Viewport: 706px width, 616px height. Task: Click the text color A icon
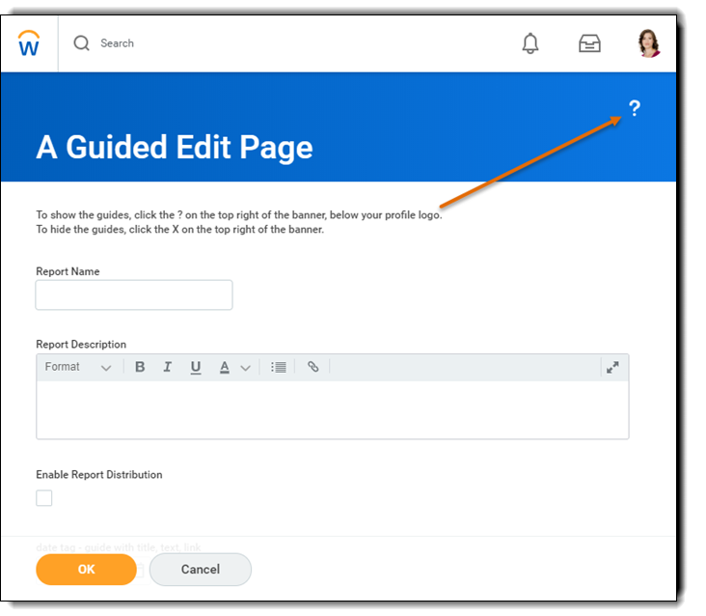click(x=224, y=367)
